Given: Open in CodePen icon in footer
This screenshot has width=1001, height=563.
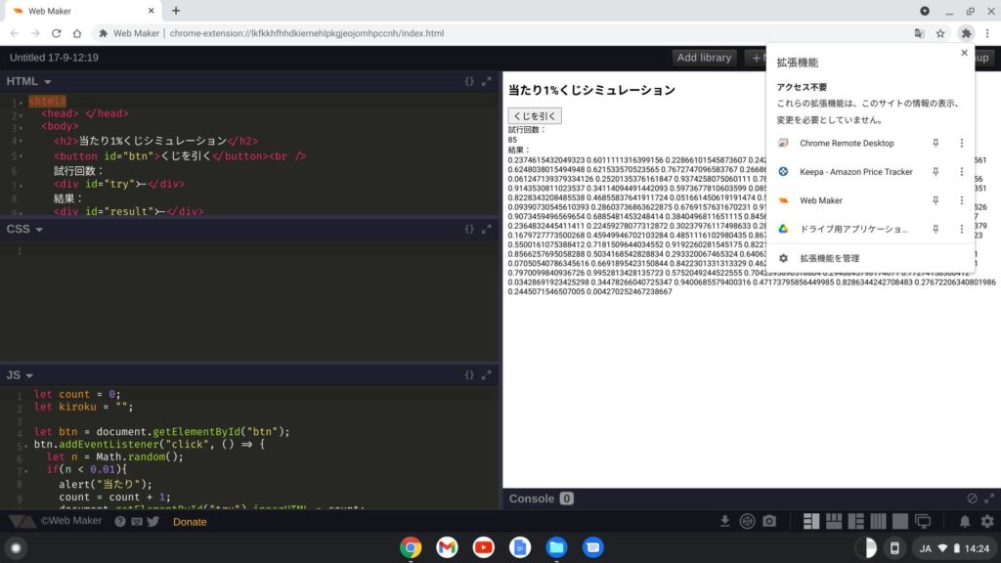Looking at the screenshot, I should coord(747,522).
